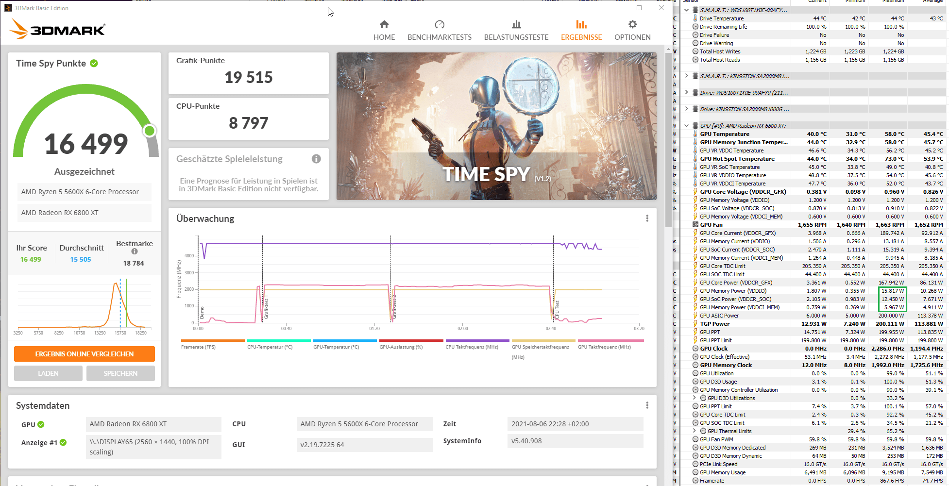Click green check icon beside GPU label

pos(41,424)
